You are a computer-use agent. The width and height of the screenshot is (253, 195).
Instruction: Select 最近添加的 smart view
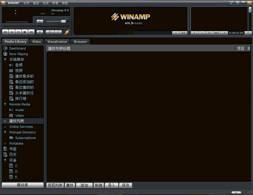coord(25,82)
